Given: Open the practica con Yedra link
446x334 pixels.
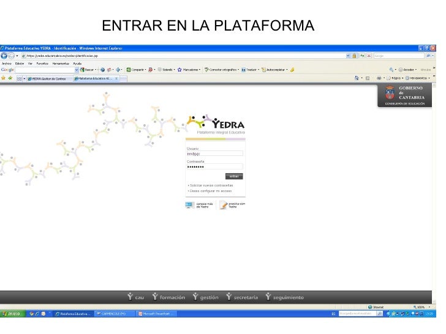Looking at the screenshot, I should click(x=232, y=205).
